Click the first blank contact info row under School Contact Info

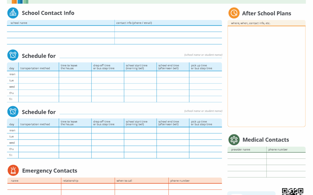coord(168,29)
